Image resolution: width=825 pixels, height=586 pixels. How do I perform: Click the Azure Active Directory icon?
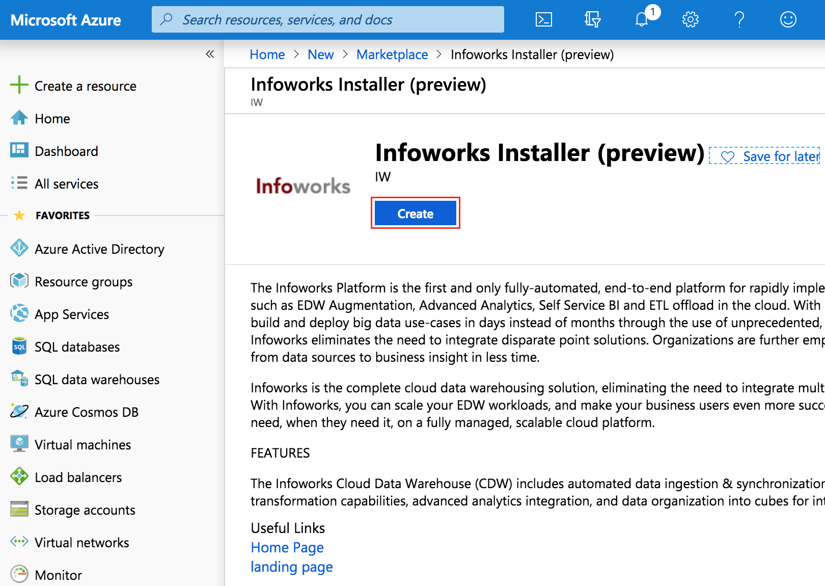(19, 248)
